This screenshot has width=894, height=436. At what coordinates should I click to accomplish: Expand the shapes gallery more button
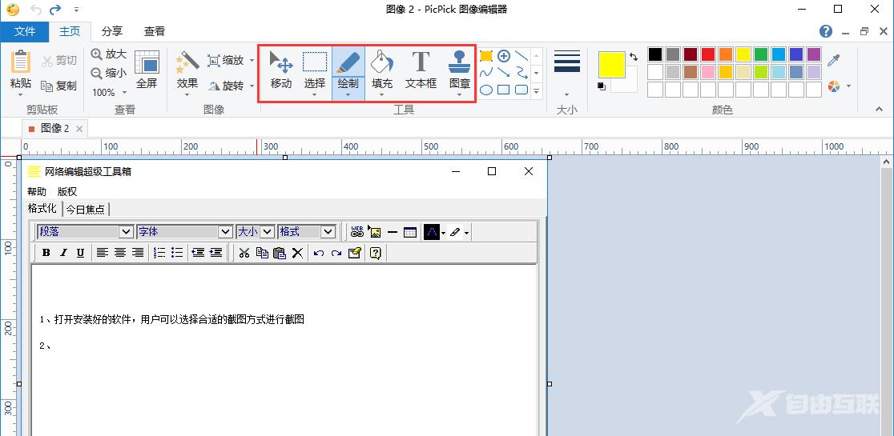pos(537,90)
